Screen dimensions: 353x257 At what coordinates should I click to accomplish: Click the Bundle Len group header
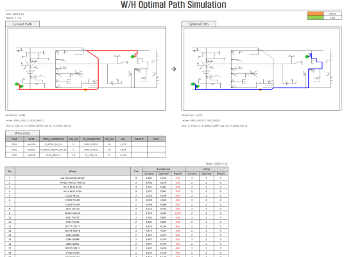(164, 169)
